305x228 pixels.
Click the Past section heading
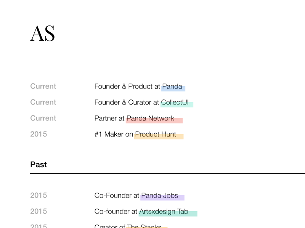coord(39,165)
